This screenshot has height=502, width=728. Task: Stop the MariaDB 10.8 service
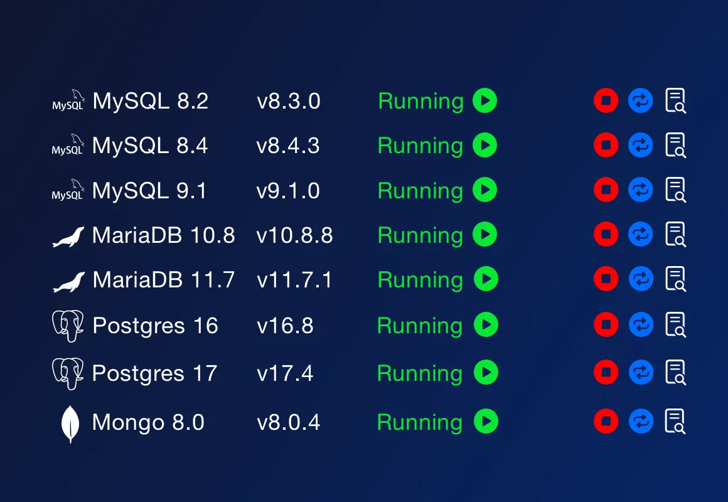pyautogui.click(x=606, y=234)
